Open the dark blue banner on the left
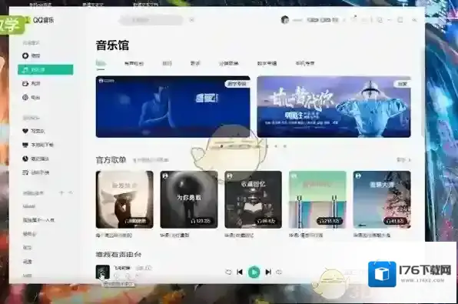 173,107
